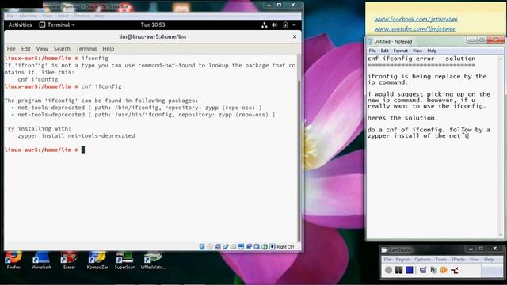507x285 pixels.
Task: Open VirtualBox Machine menu
Action: click(29, 16)
